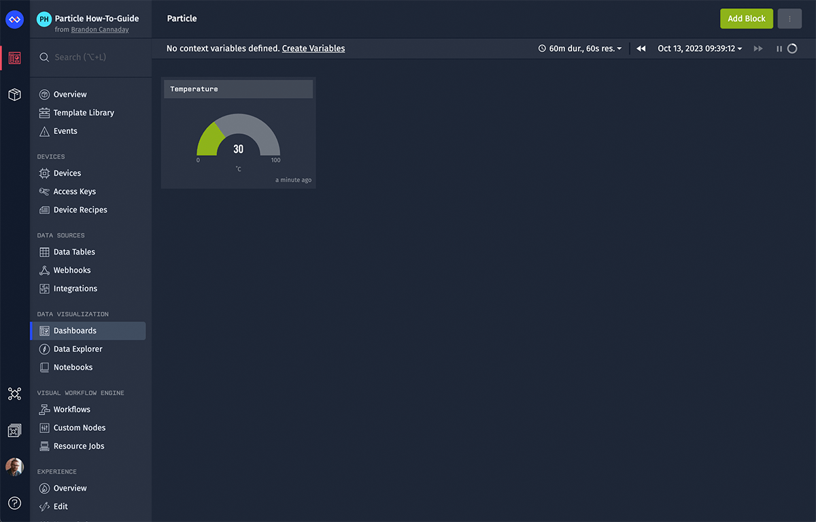Open the Oct 13, 2023 date picker
Screen dimensions: 816x522
pyautogui.click(x=700, y=49)
